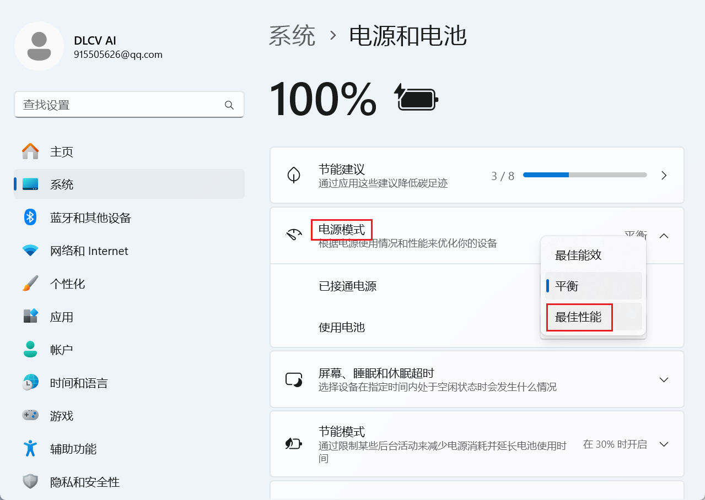Expand 屏幕、睡眠和休眠超时 section

point(664,380)
